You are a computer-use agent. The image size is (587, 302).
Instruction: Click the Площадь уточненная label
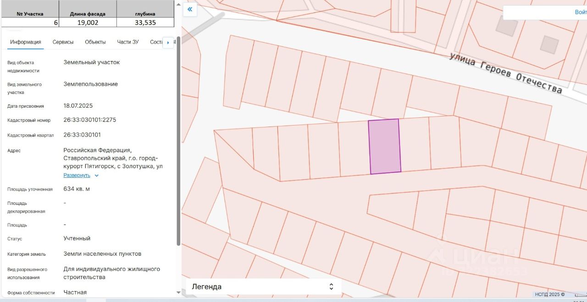click(30, 189)
